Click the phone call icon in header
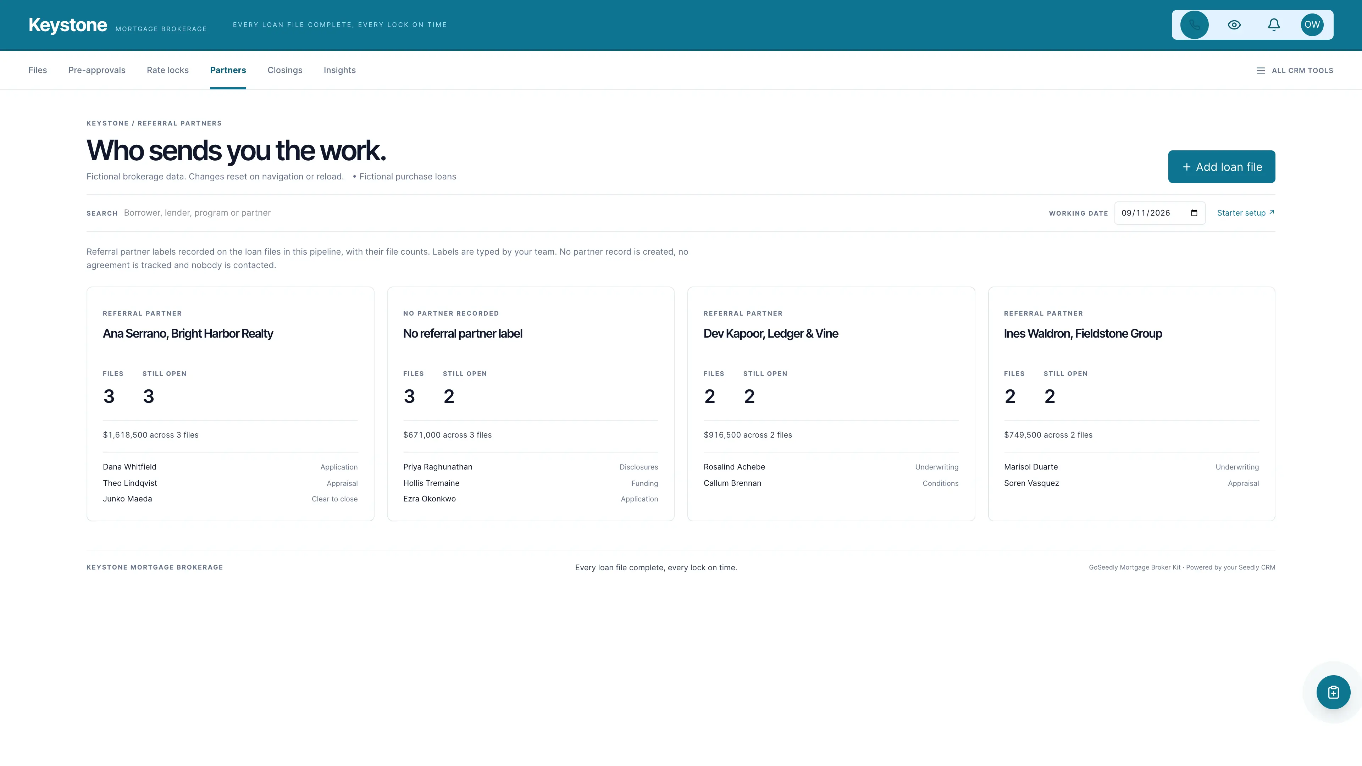 pos(1194,25)
